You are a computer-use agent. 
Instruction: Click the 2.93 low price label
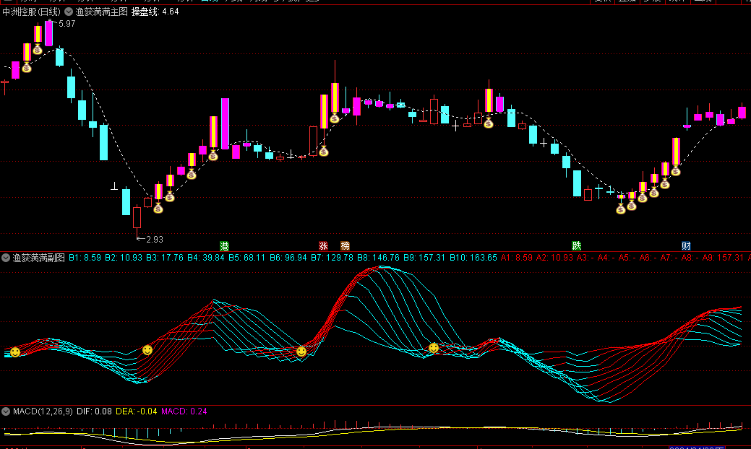155,240
